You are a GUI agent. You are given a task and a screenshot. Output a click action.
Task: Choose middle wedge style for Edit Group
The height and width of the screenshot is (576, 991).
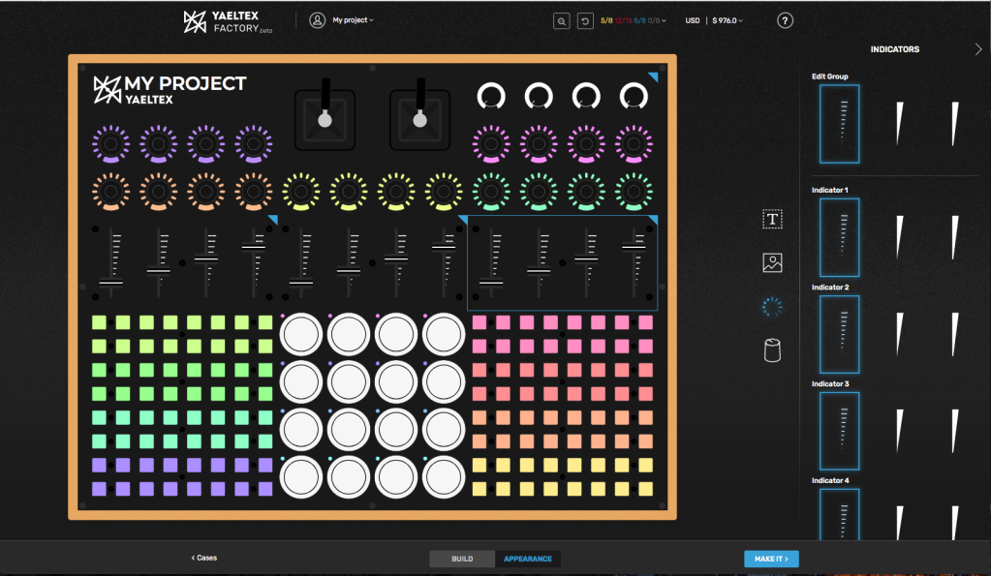[897, 124]
